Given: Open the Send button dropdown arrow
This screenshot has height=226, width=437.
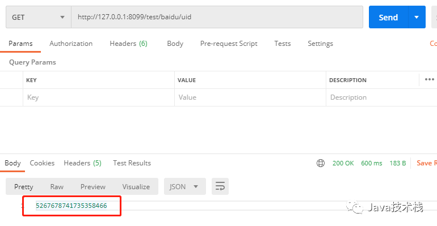Looking at the screenshot, I should tap(417, 17).
